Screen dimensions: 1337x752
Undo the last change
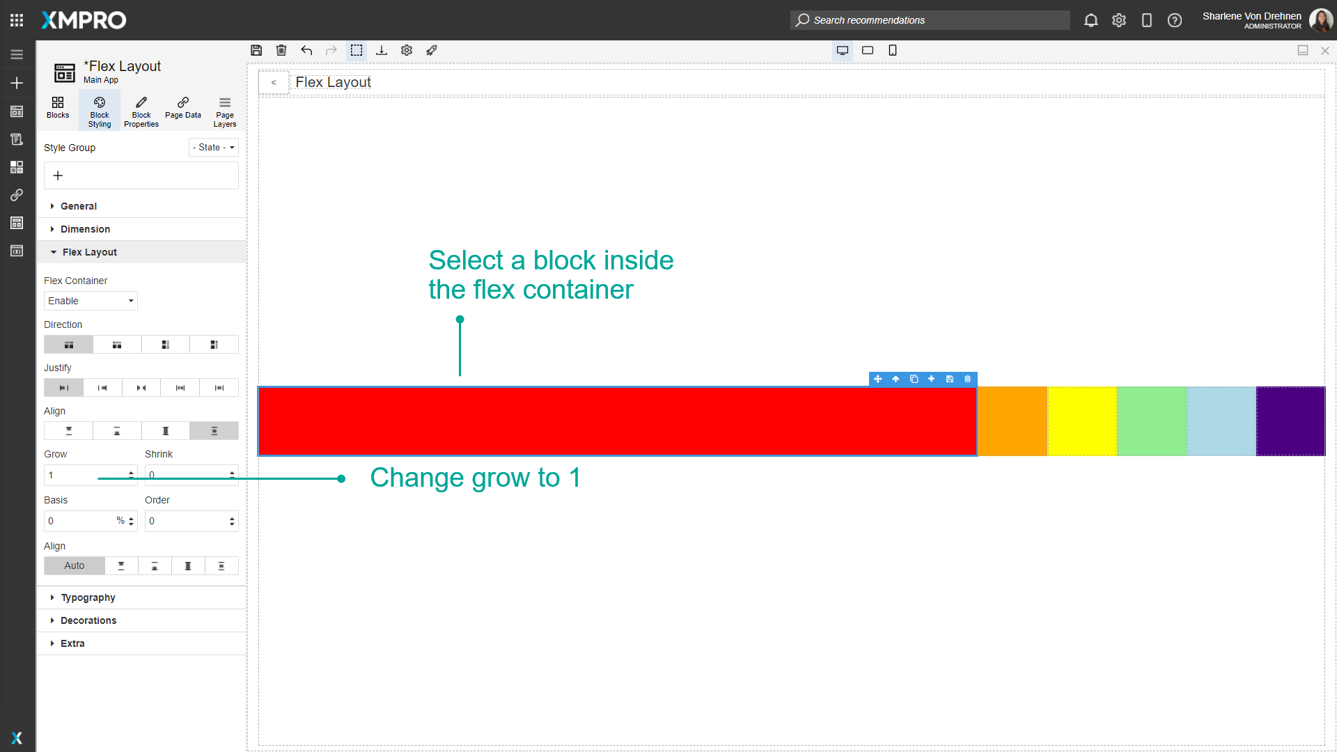click(x=306, y=50)
